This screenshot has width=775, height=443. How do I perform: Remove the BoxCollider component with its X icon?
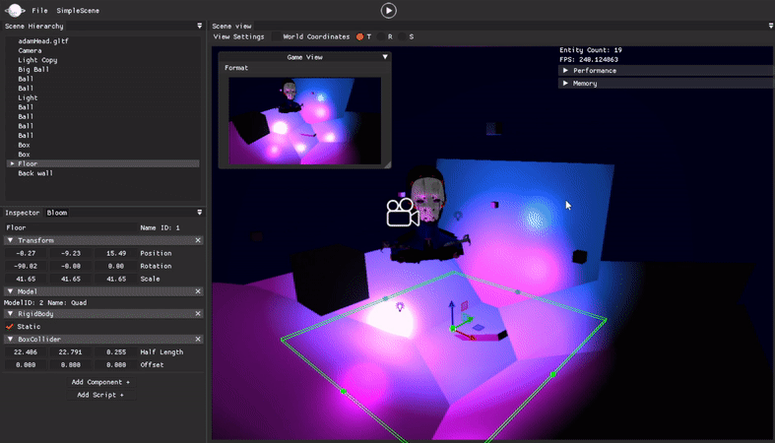198,340
